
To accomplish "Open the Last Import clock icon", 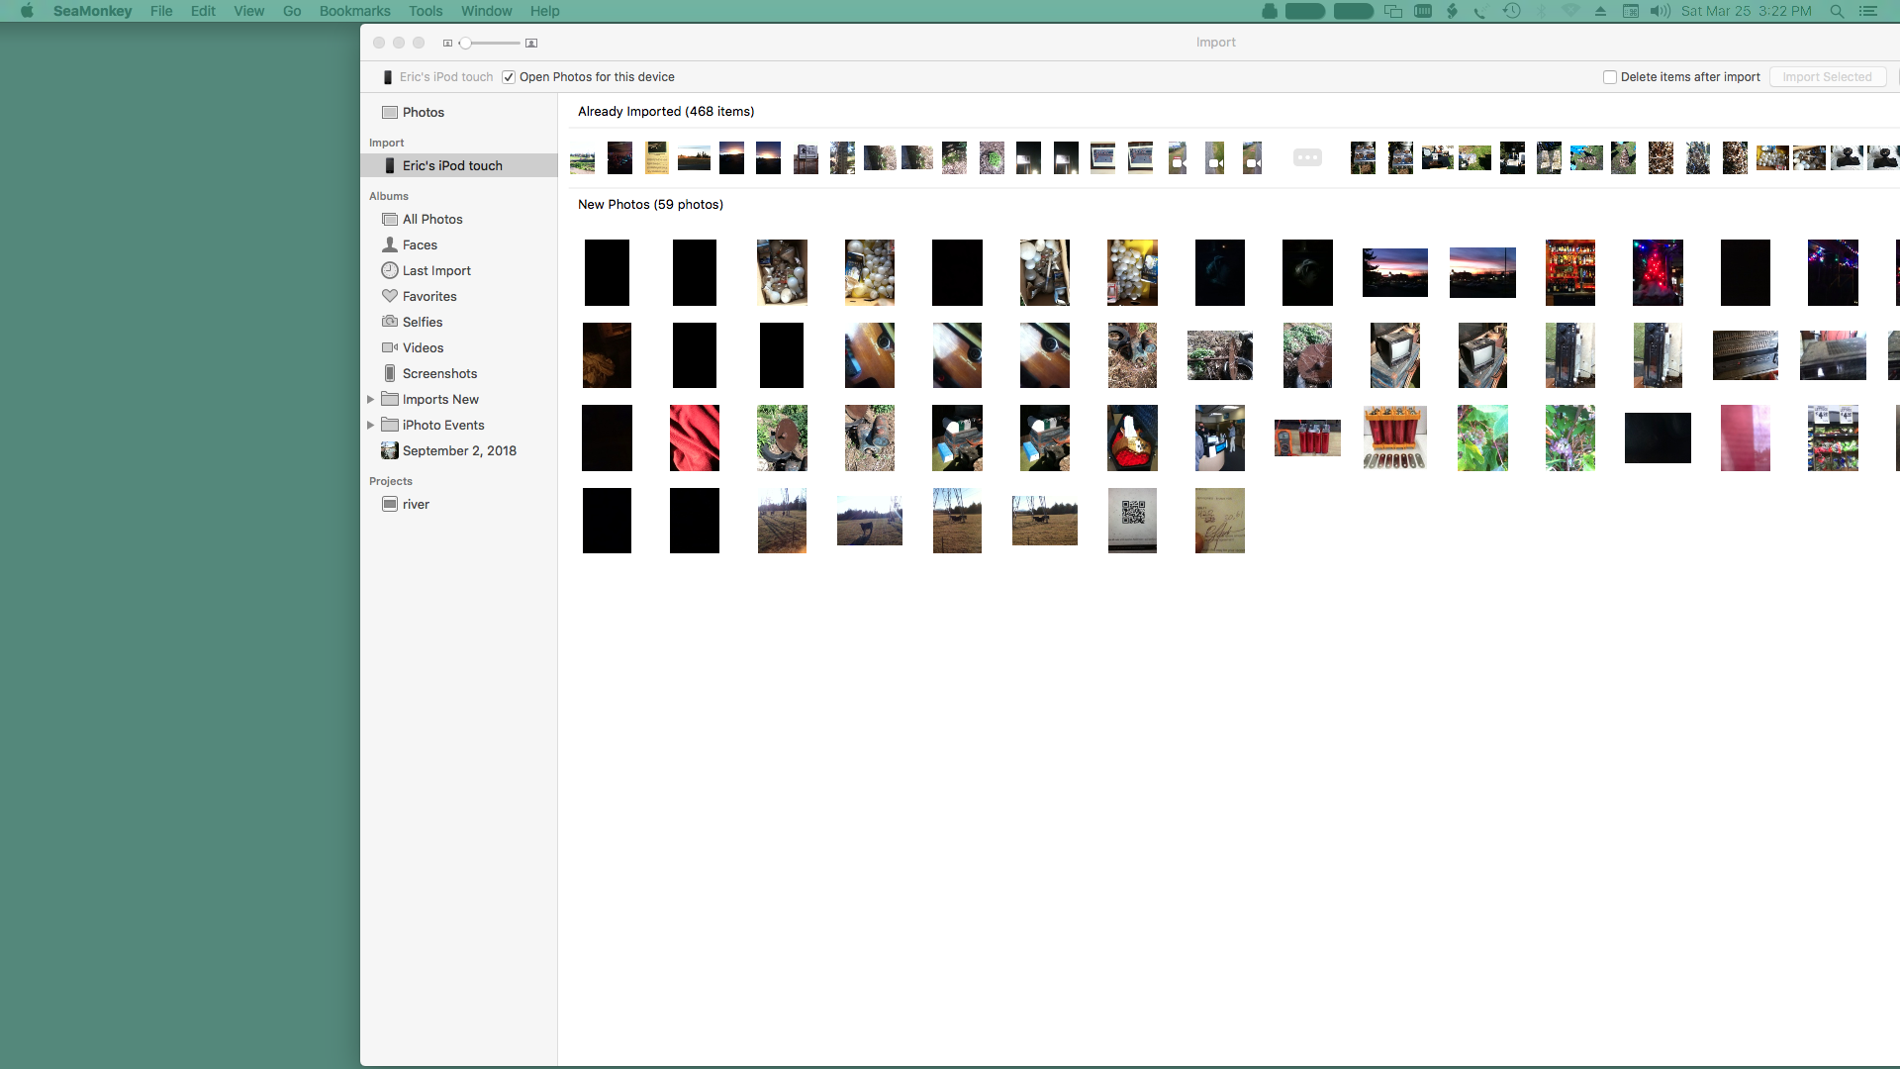I will [x=390, y=270].
